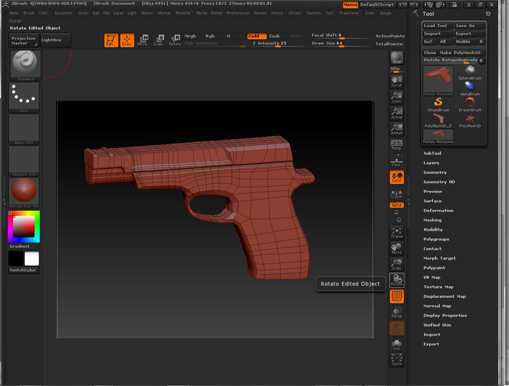Toggle Zadd sculpting mode
This screenshot has height=386, width=509.
pos(256,36)
